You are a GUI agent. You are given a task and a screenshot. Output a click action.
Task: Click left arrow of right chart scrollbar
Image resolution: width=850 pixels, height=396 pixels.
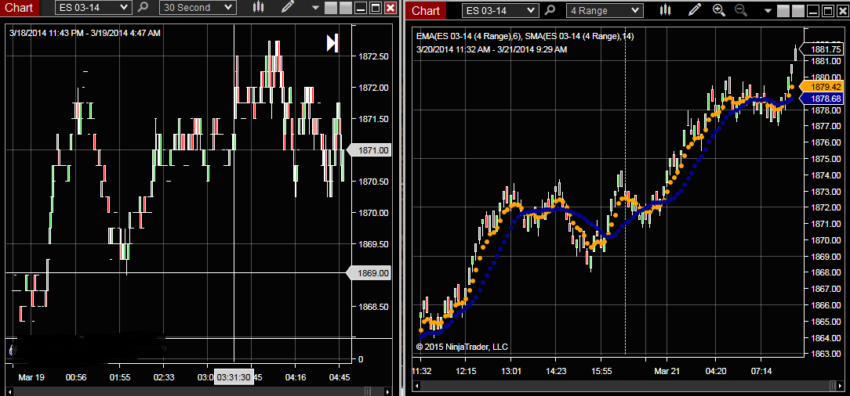[416, 387]
